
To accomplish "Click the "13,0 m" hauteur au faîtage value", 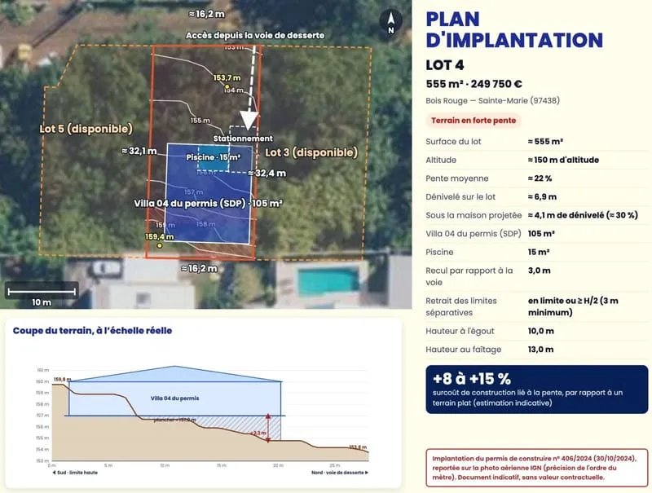I will coord(540,350).
